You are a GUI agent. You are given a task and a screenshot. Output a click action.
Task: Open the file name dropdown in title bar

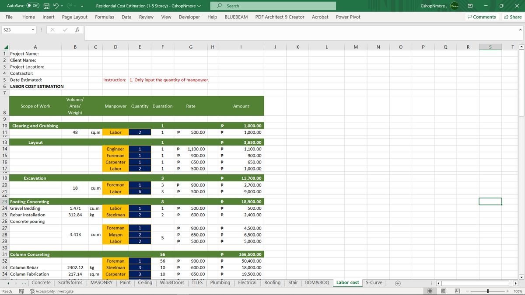(199, 6)
